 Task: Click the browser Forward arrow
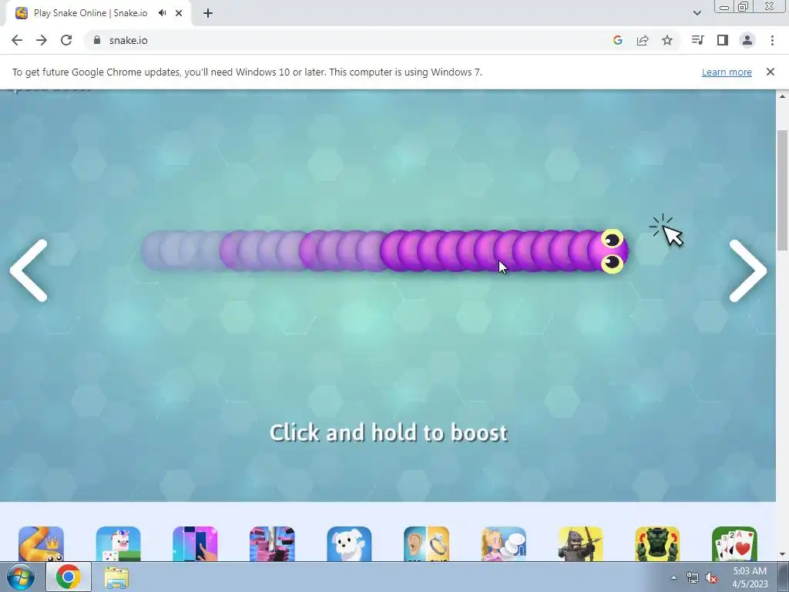(42, 40)
